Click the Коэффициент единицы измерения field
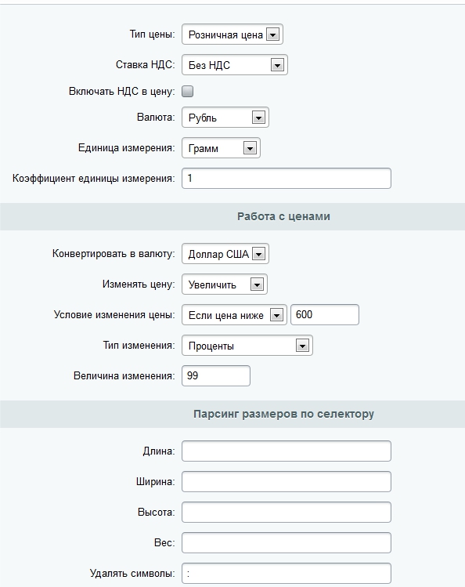 coord(287,178)
